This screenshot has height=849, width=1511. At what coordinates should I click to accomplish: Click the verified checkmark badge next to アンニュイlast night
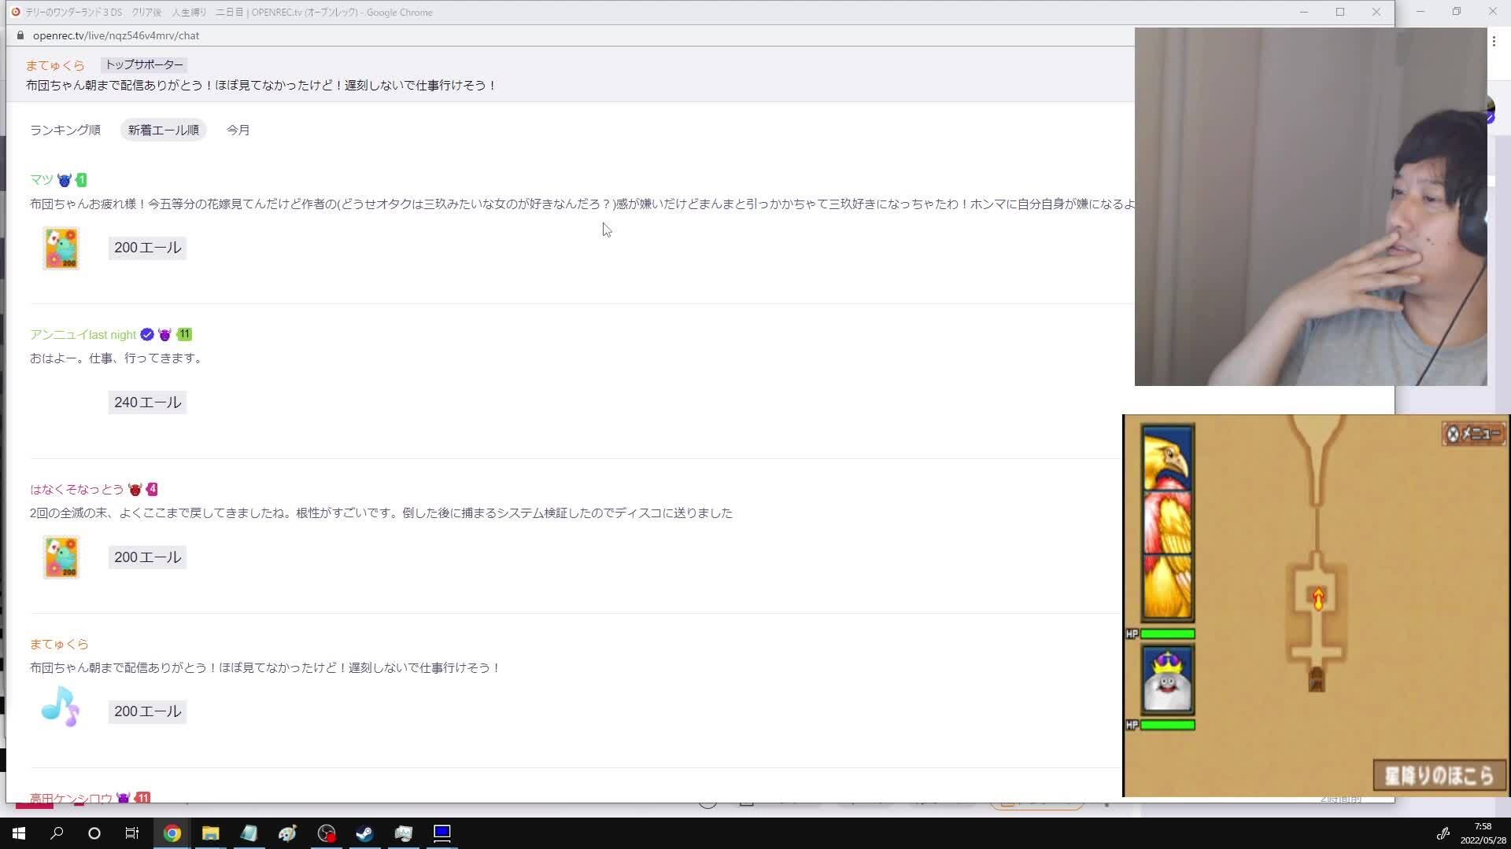pyautogui.click(x=147, y=335)
